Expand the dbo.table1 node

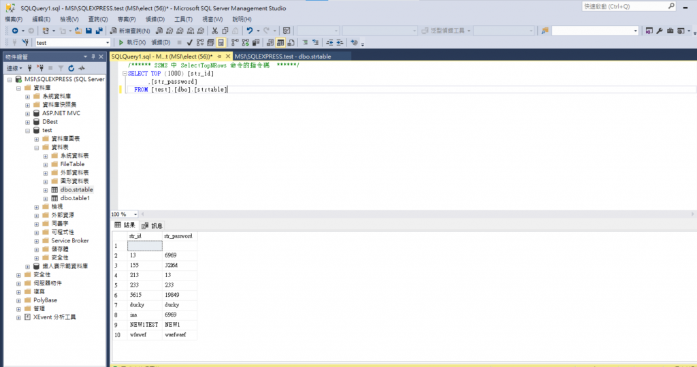[46, 199]
